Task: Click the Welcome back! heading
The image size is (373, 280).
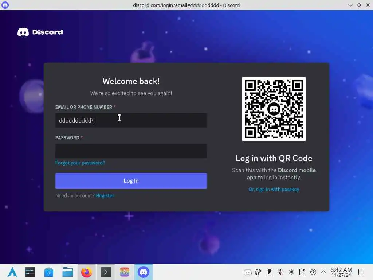Action: (x=131, y=81)
